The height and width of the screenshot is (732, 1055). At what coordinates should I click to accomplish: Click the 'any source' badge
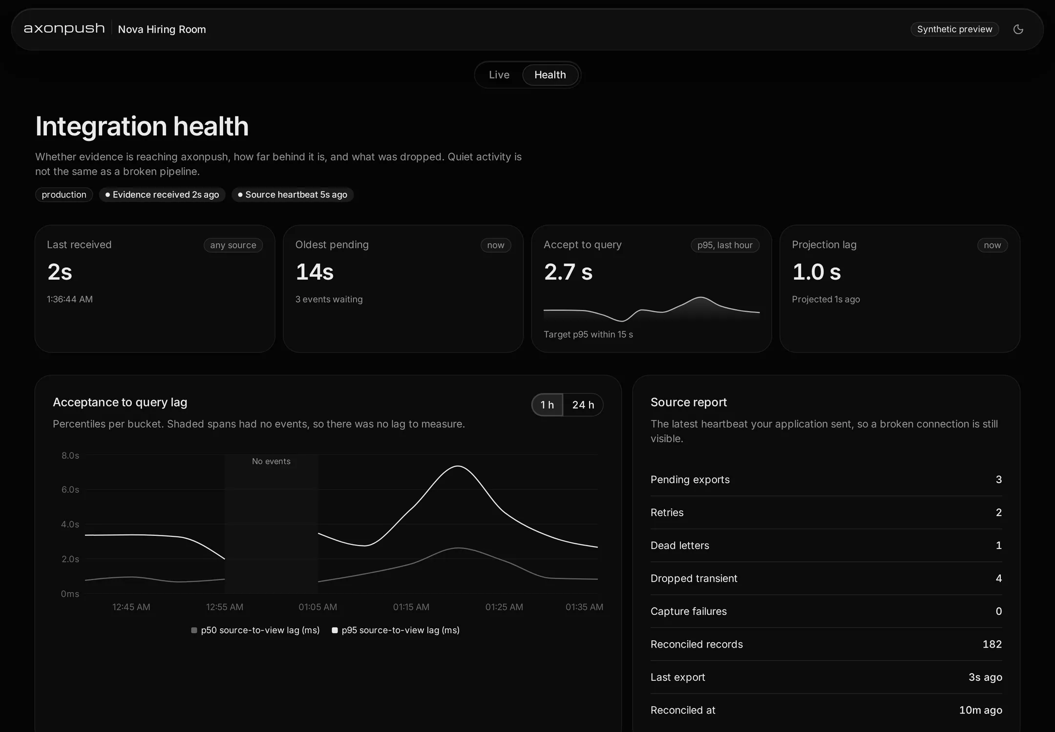[233, 245]
